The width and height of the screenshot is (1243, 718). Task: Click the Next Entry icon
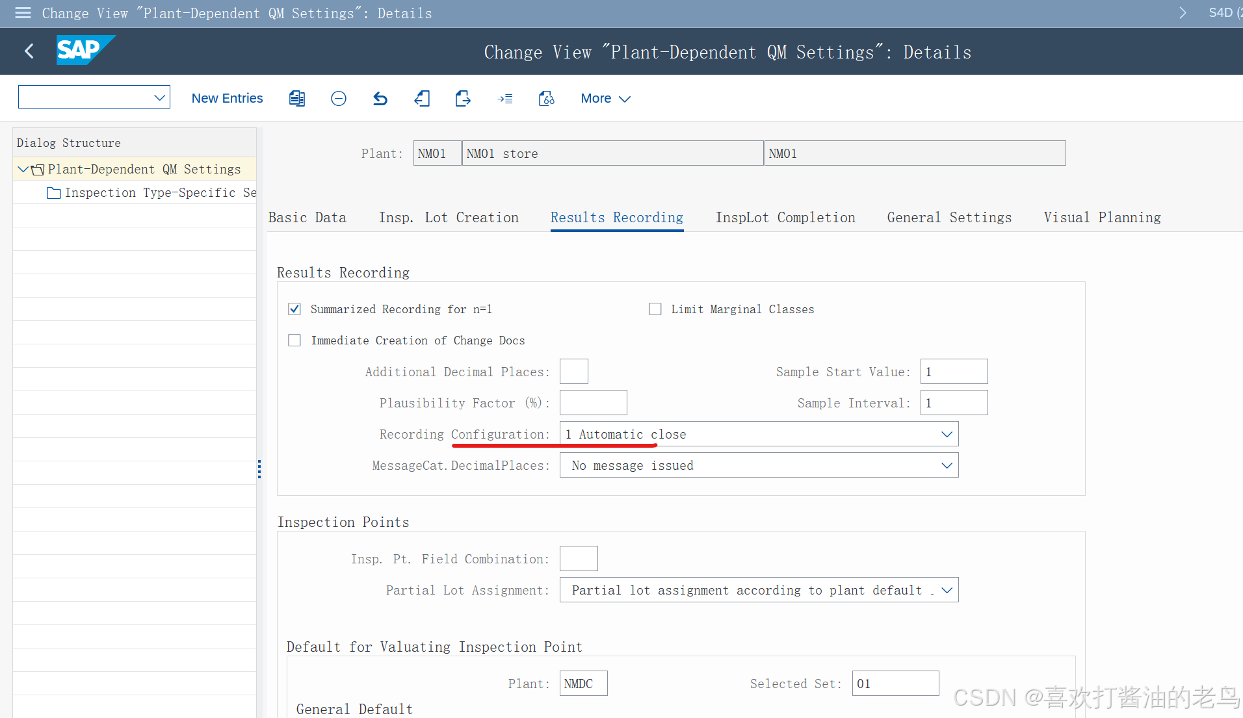tap(463, 98)
